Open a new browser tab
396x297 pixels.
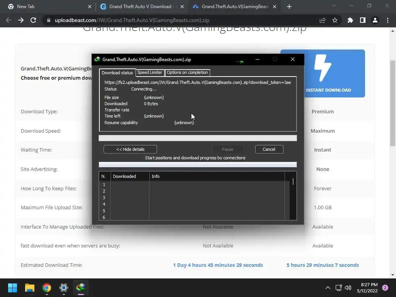pyautogui.click(x=289, y=7)
